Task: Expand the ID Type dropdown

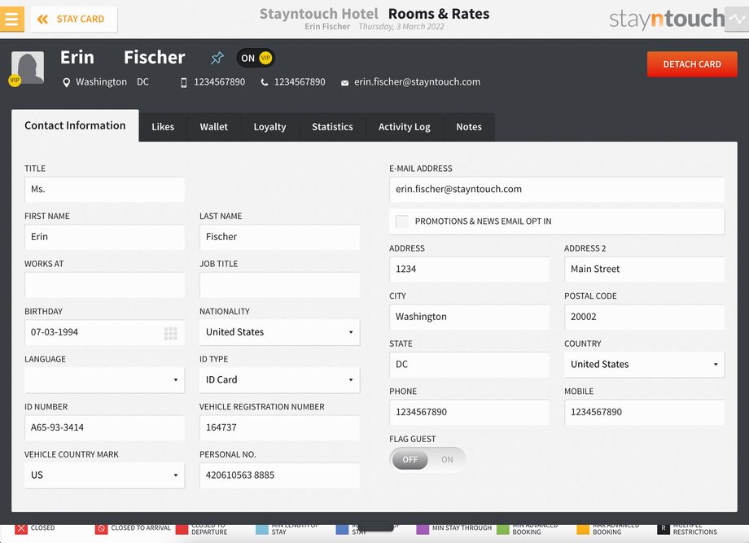Action: click(x=279, y=380)
